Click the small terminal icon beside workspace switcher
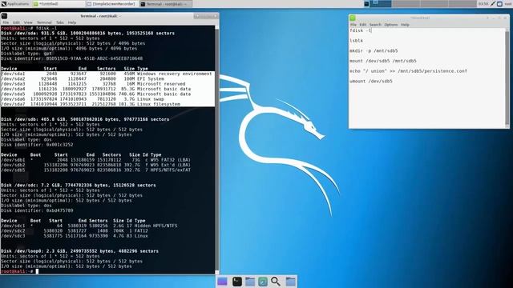 (366, 4)
